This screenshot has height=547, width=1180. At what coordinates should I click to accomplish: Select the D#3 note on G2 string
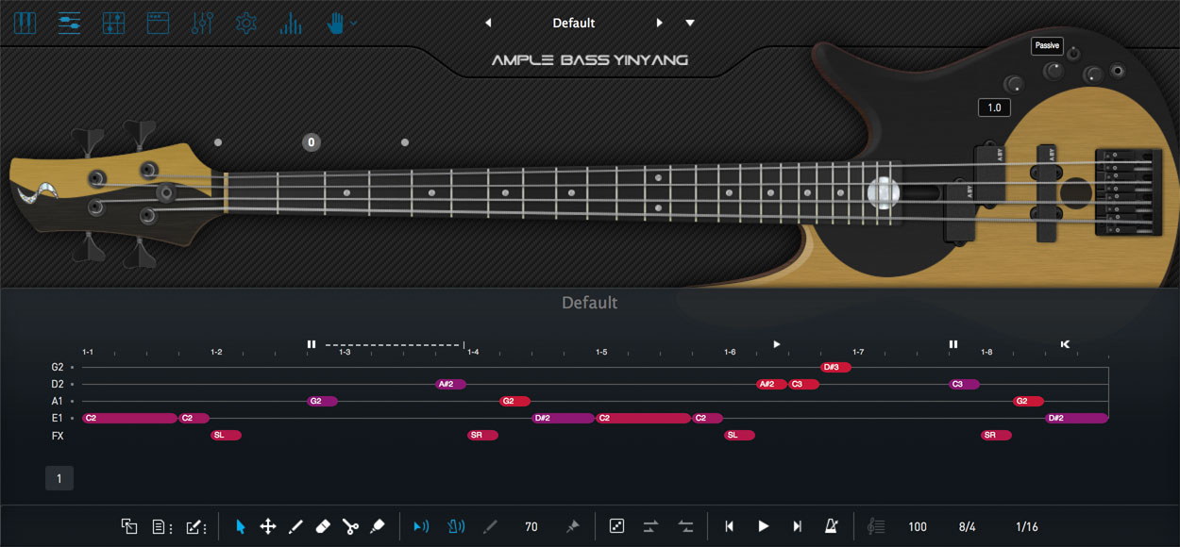point(835,367)
